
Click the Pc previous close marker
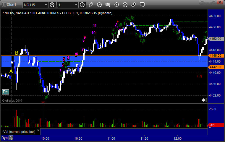tap(5, 92)
